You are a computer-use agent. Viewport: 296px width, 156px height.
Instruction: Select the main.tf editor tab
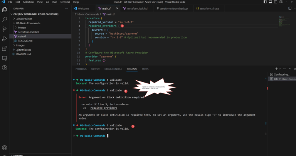pos(106,8)
